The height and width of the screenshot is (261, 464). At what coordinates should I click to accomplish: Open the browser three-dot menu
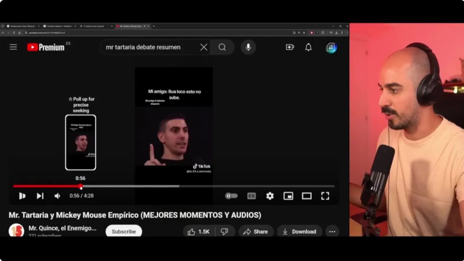(347, 33)
